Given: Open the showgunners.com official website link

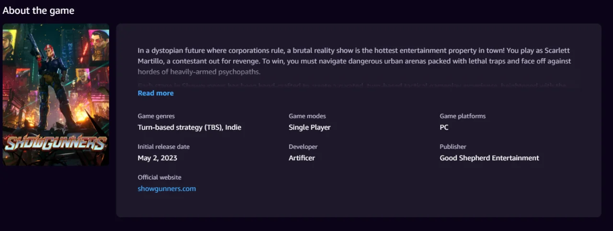Looking at the screenshot, I should click(167, 189).
